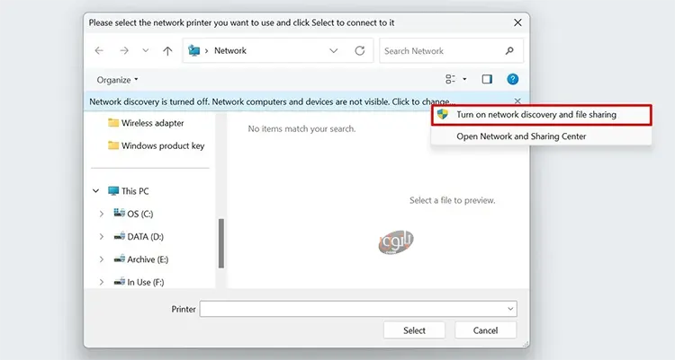Select the DATA (D:) drive

tap(139, 236)
